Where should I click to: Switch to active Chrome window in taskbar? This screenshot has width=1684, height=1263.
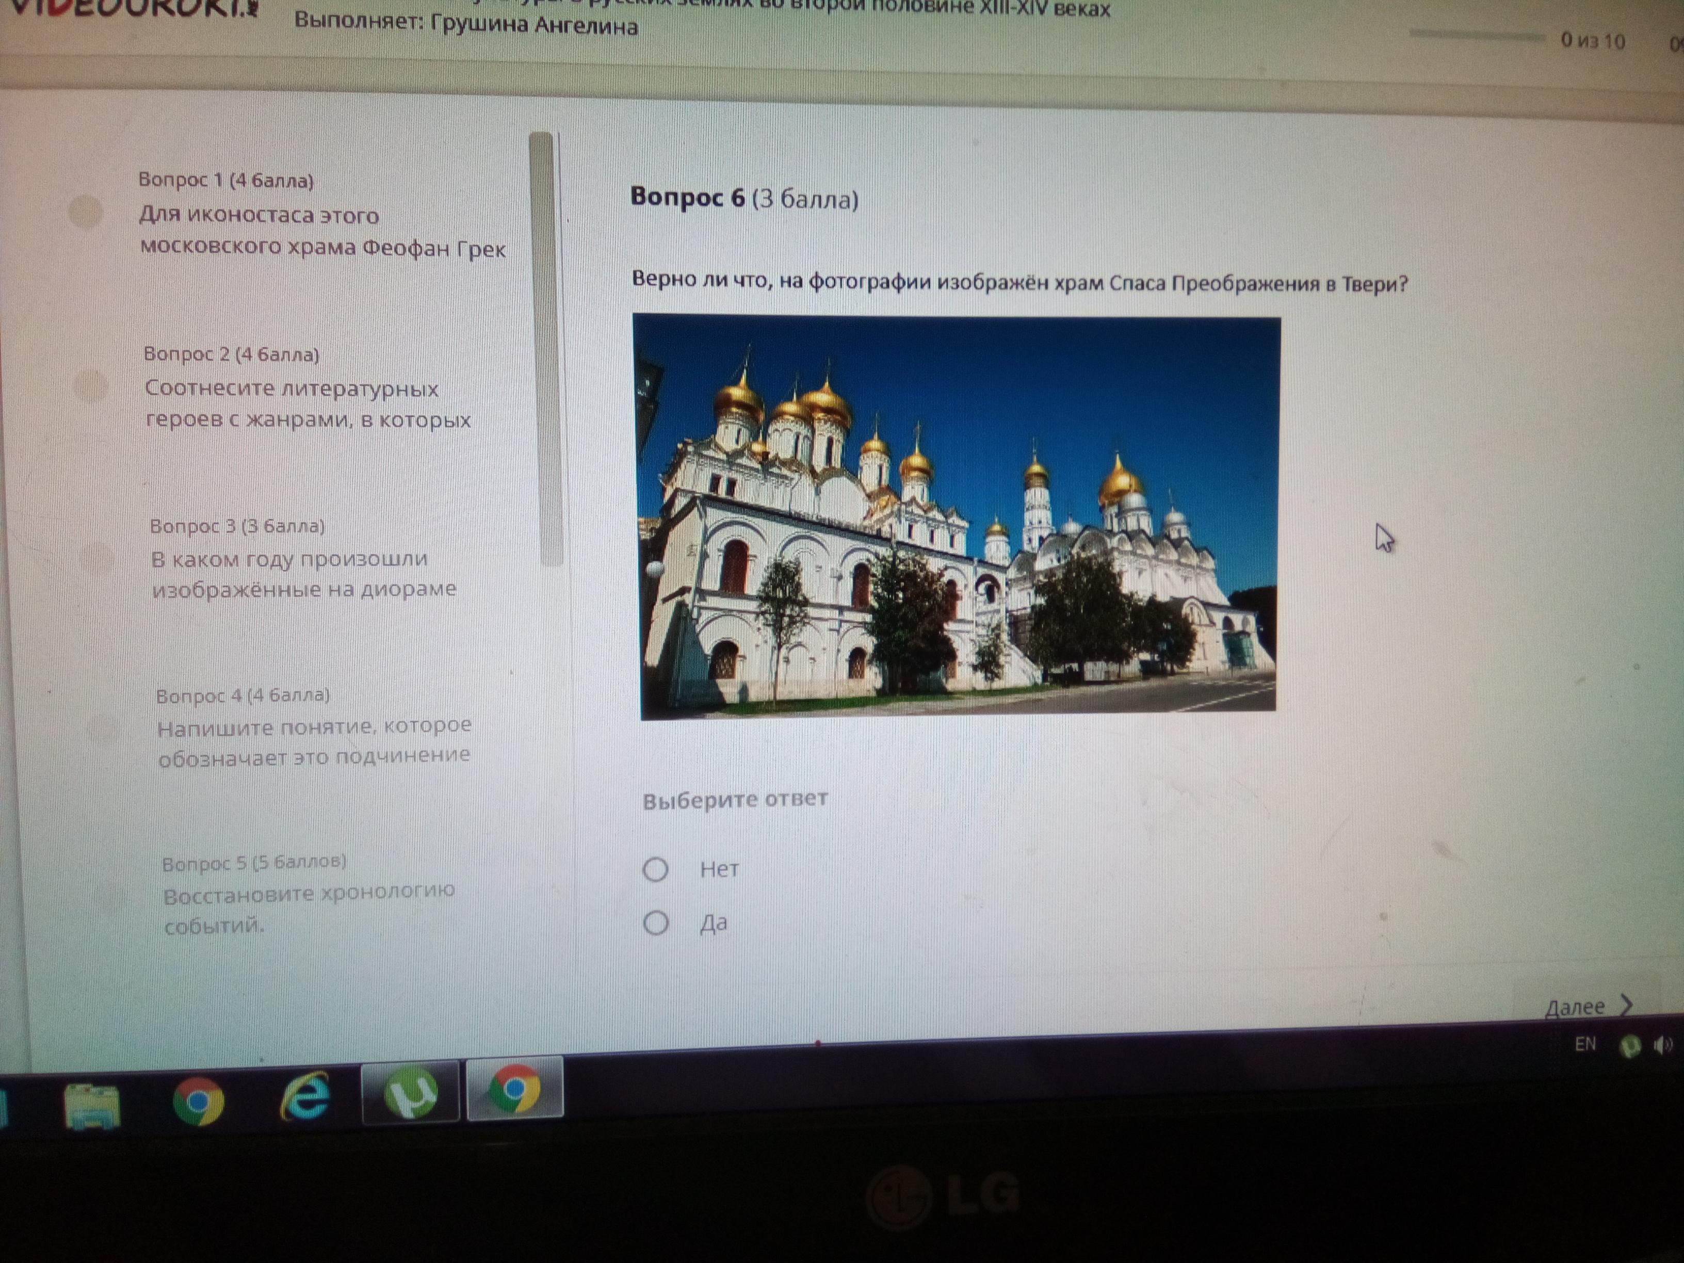514,1089
